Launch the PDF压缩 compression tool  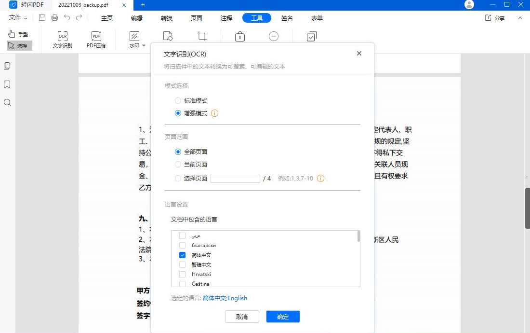point(96,39)
